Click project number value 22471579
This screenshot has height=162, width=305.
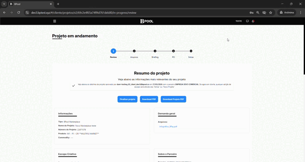(x=81, y=130)
